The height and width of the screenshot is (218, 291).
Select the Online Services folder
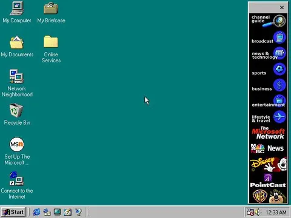click(x=51, y=49)
